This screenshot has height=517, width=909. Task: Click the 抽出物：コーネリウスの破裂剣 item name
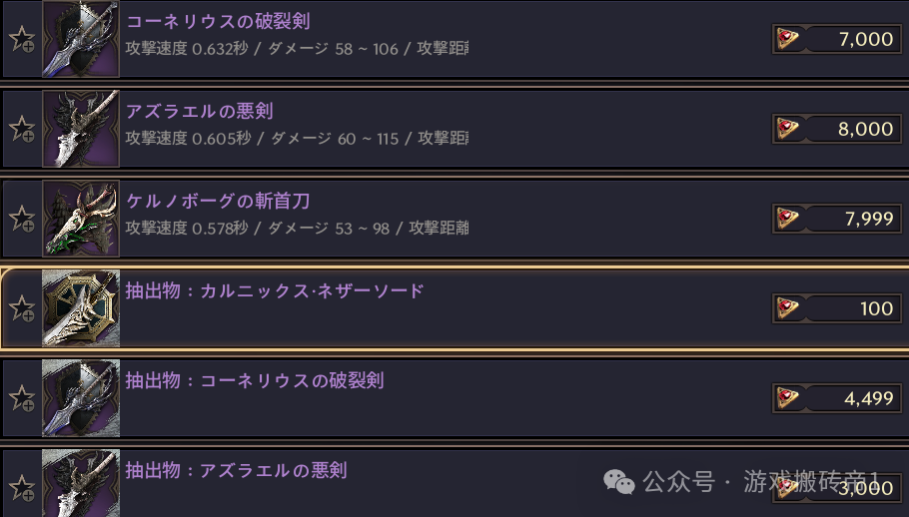tap(255, 380)
